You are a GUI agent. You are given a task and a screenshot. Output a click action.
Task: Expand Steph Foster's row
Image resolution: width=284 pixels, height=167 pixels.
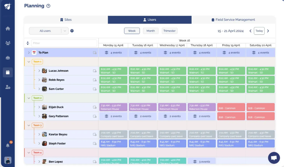[39, 143]
